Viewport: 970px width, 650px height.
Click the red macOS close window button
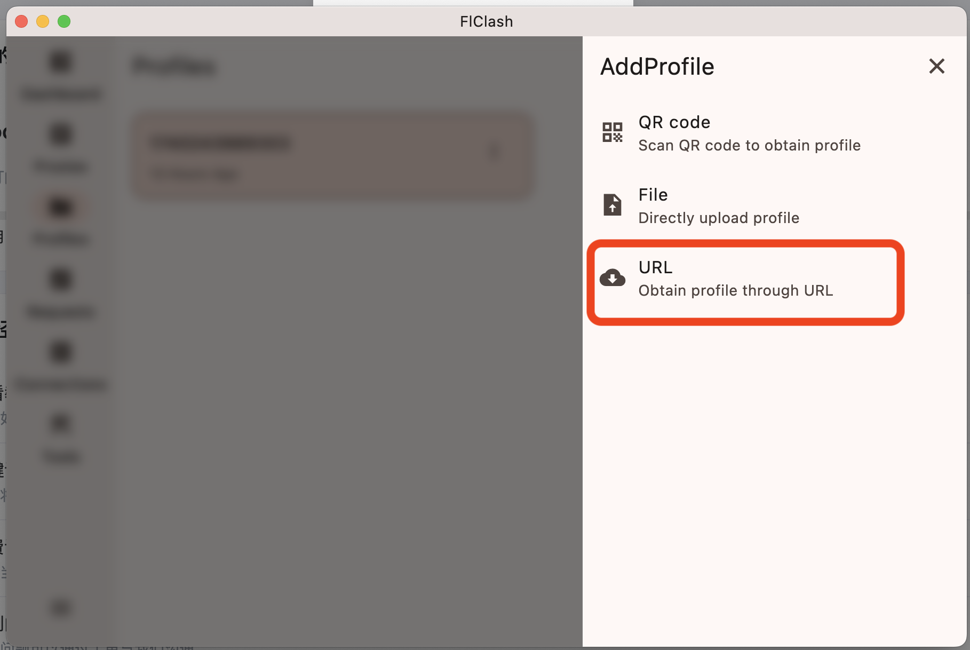tap(21, 21)
